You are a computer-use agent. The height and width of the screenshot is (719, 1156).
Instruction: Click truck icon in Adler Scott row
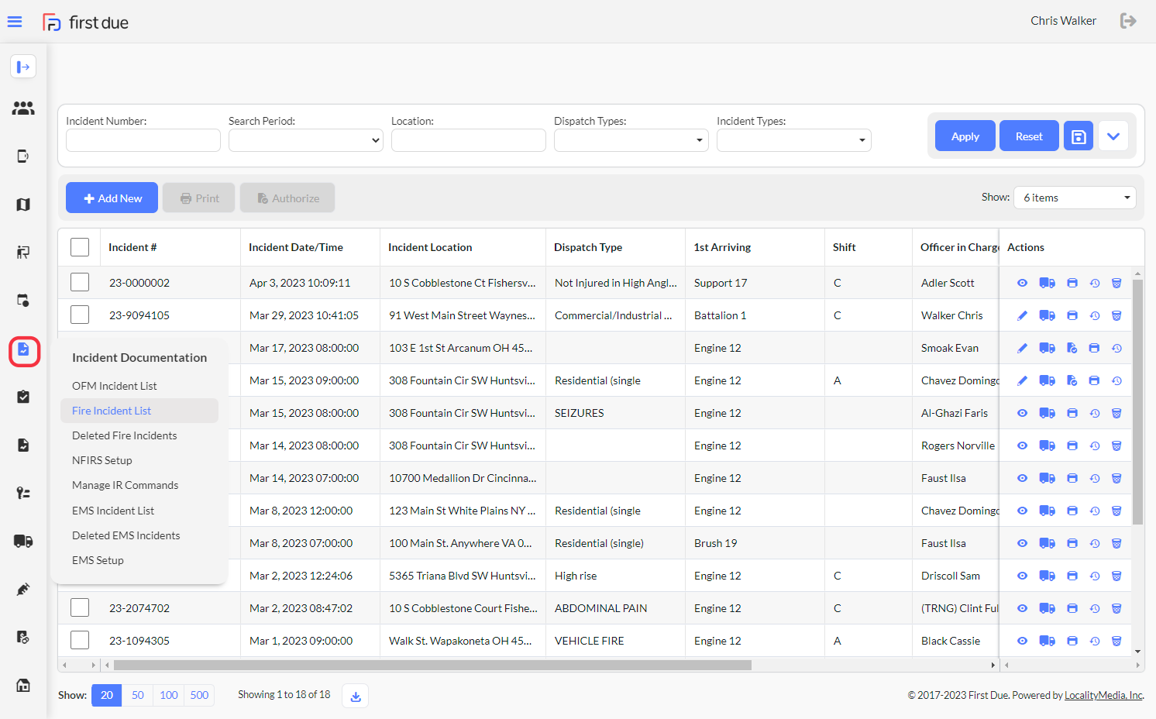coord(1047,283)
